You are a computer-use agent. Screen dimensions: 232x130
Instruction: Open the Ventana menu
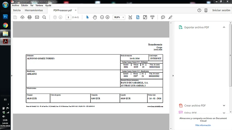click(39, 5)
